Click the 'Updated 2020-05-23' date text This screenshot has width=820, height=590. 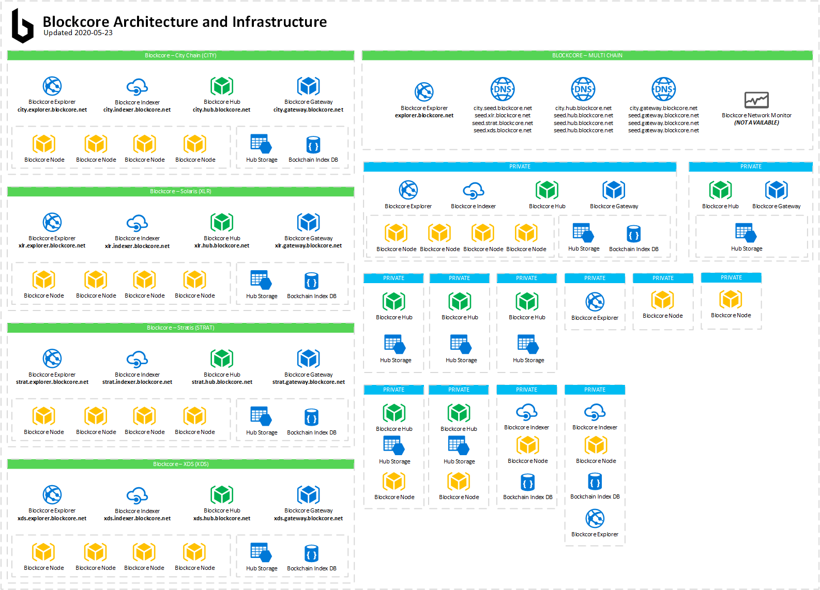coord(78,33)
